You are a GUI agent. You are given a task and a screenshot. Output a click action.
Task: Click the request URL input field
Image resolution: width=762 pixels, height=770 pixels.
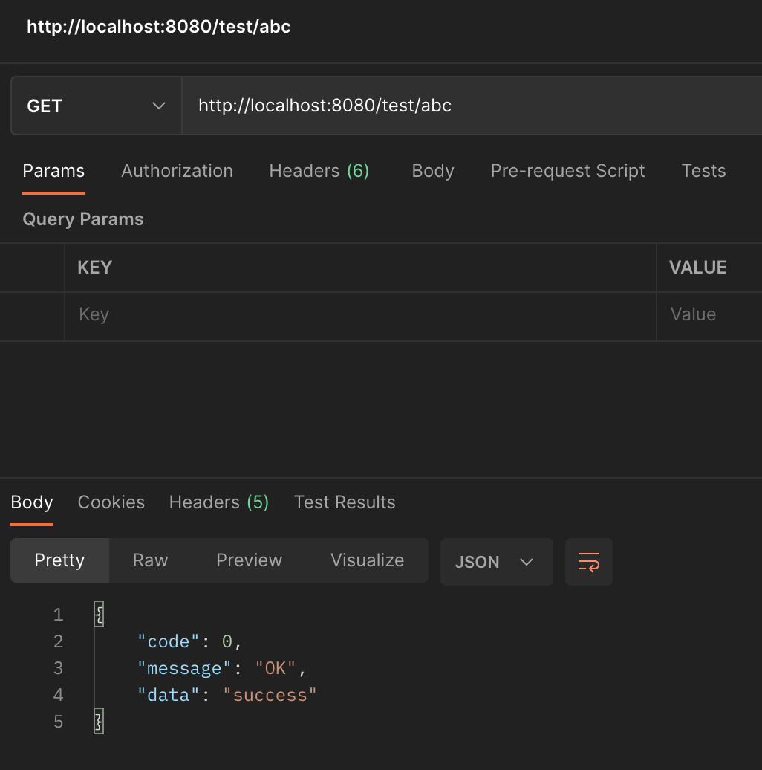pyautogui.click(x=468, y=106)
